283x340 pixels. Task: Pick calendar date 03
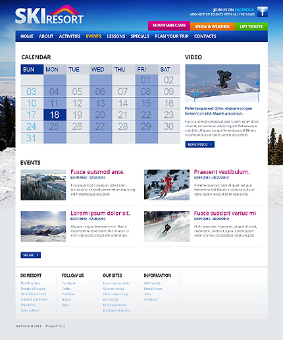click(32, 92)
